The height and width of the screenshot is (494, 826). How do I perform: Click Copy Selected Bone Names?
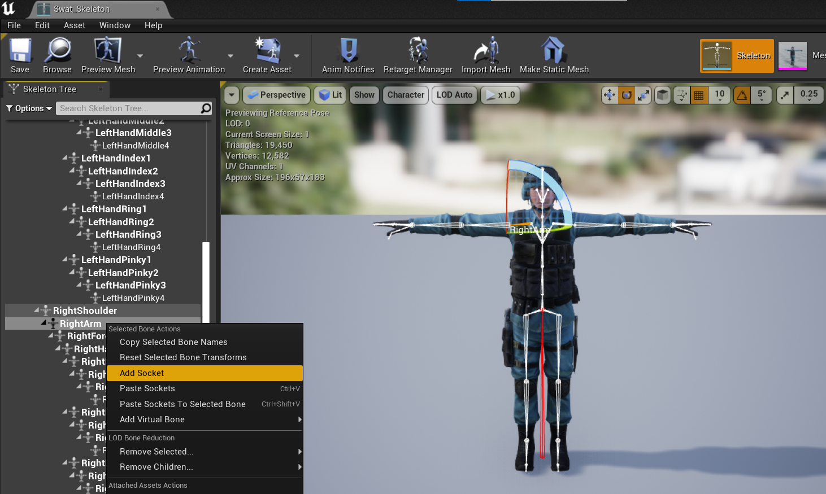pos(173,342)
